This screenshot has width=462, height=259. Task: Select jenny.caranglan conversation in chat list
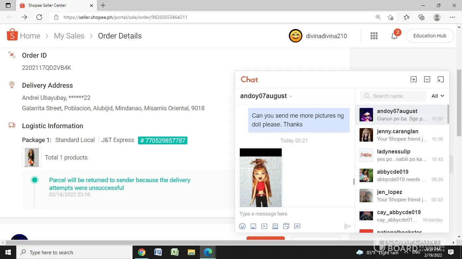401,135
